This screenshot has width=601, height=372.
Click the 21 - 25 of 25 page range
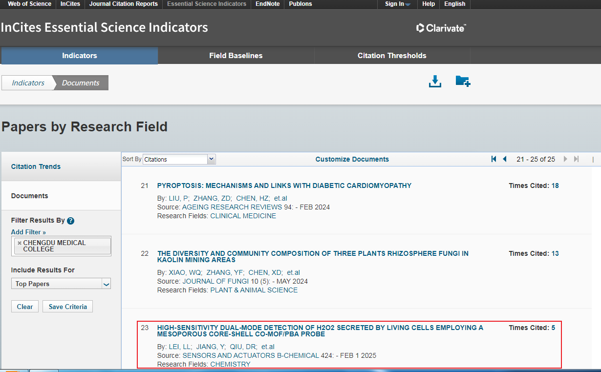click(536, 159)
